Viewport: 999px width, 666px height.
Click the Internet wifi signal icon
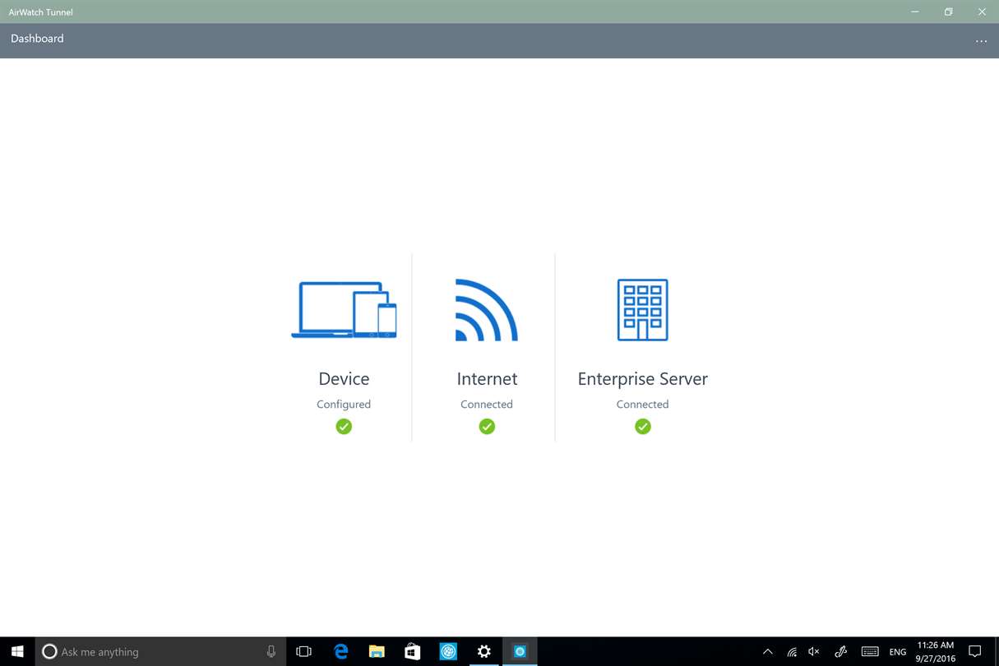coord(487,310)
